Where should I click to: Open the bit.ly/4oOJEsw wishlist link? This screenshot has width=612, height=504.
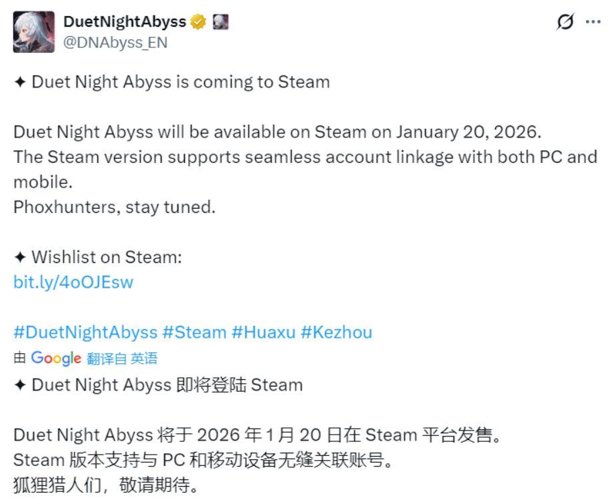[x=73, y=282]
